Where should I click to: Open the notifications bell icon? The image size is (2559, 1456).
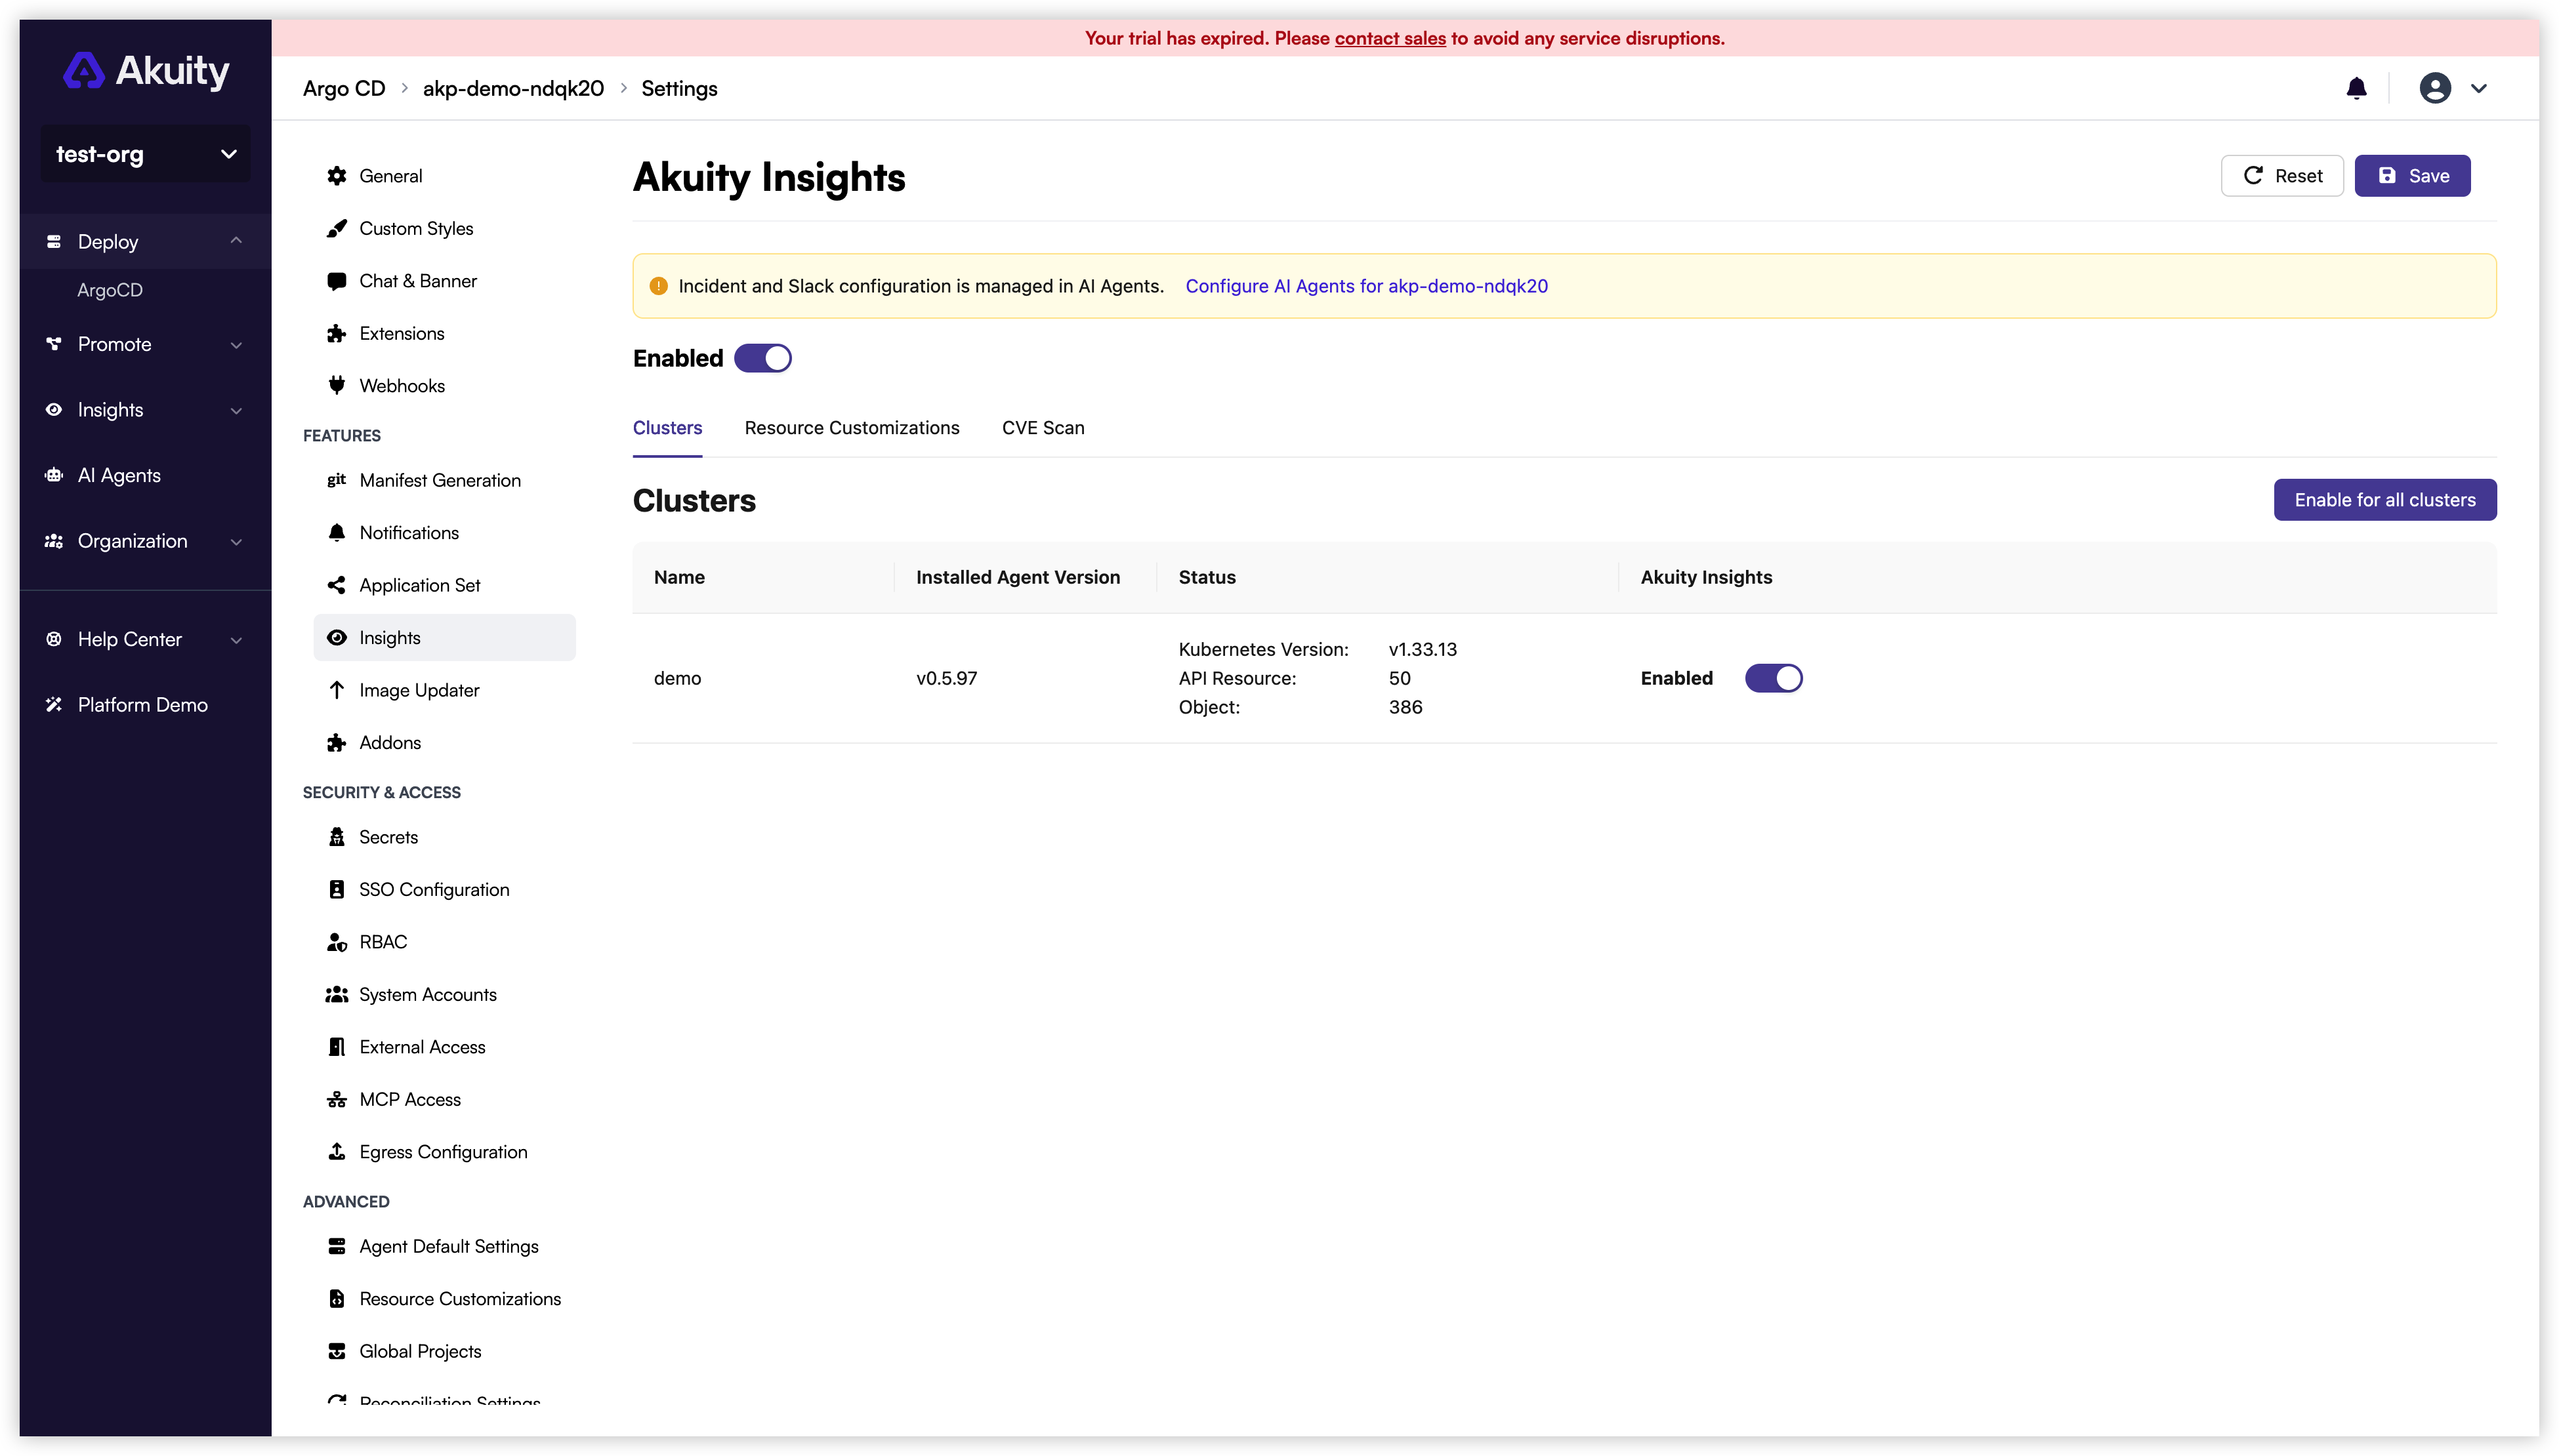click(x=2356, y=89)
